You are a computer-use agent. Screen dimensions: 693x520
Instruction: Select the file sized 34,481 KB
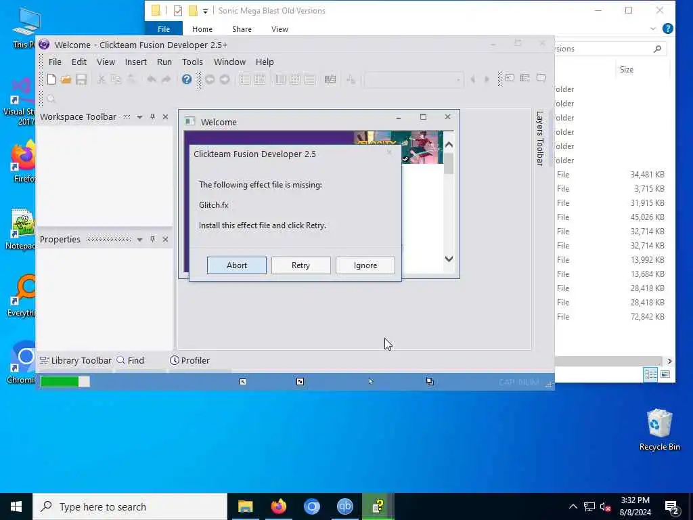coord(612,174)
